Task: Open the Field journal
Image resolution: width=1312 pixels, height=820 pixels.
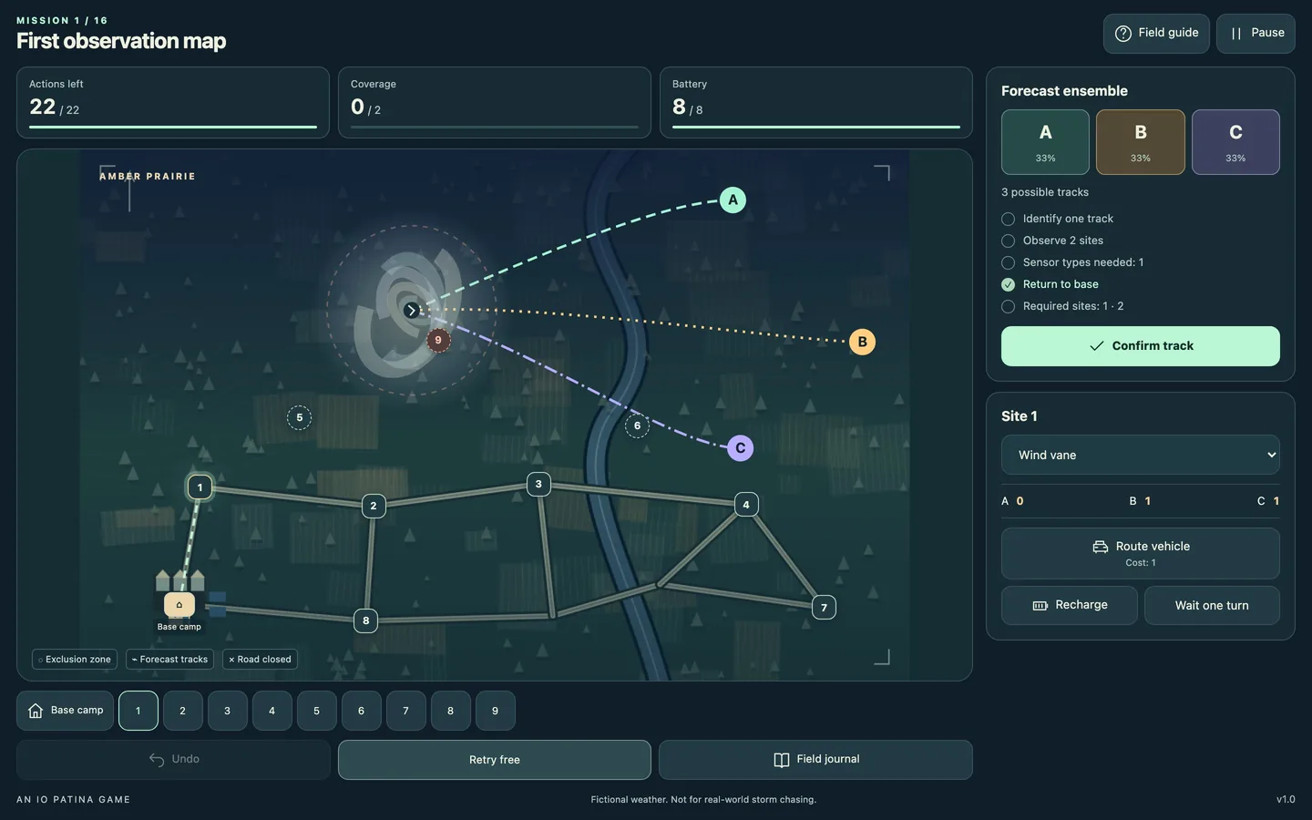Action: pyautogui.click(x=815, y=760)
